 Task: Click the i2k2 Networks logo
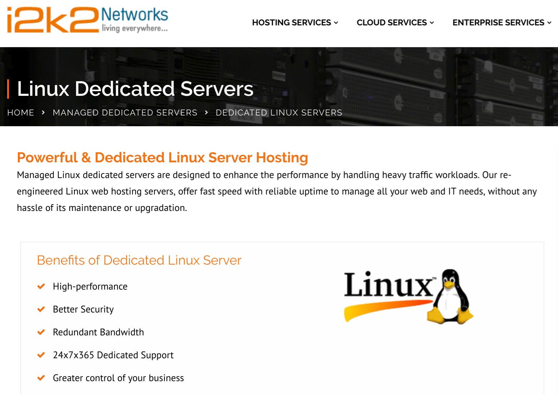click(x=88, y=20)
